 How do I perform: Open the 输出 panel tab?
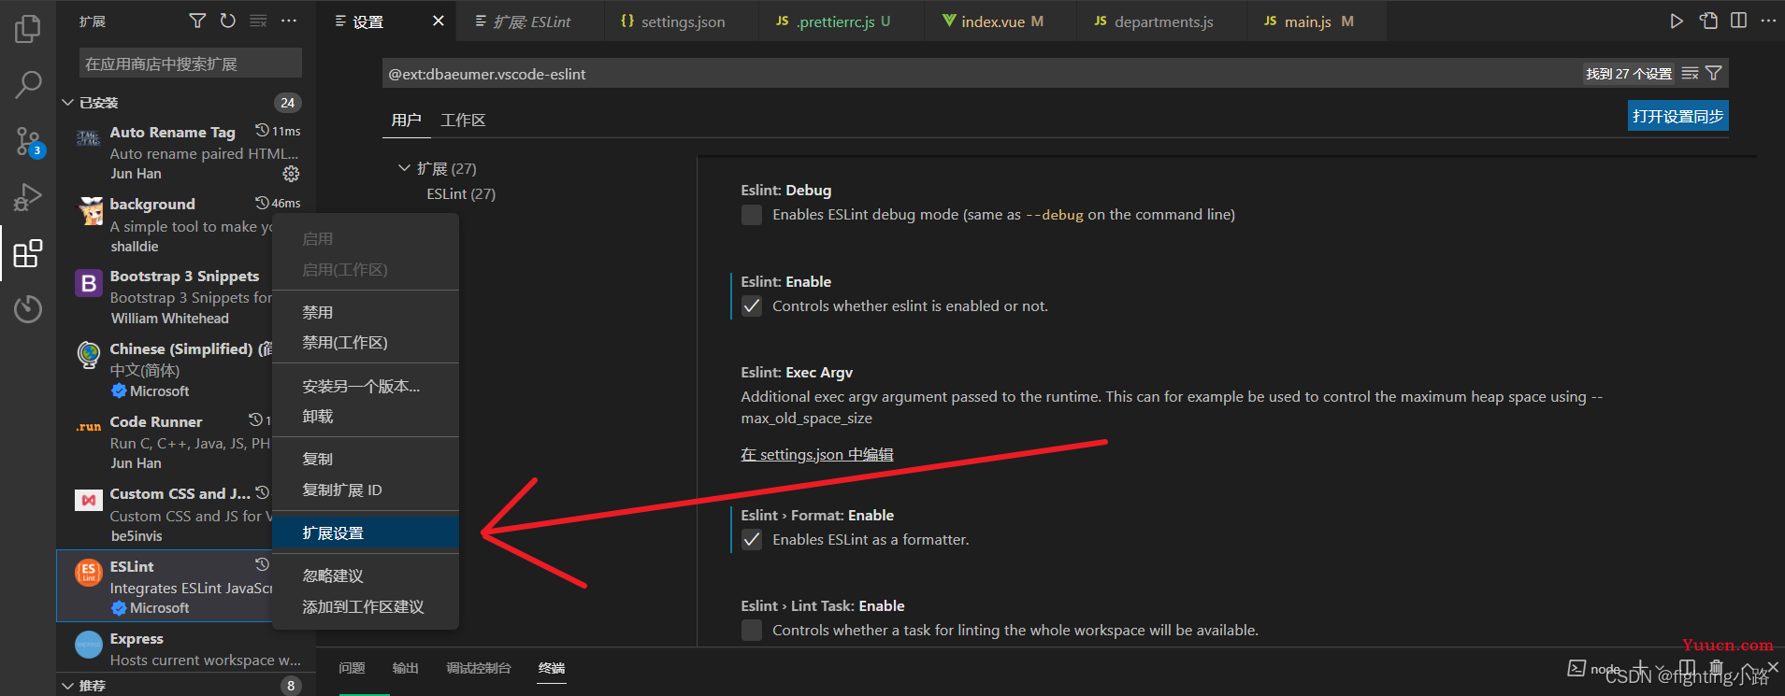(x=405, y=668)
